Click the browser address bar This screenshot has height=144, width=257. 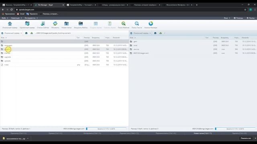129,10
